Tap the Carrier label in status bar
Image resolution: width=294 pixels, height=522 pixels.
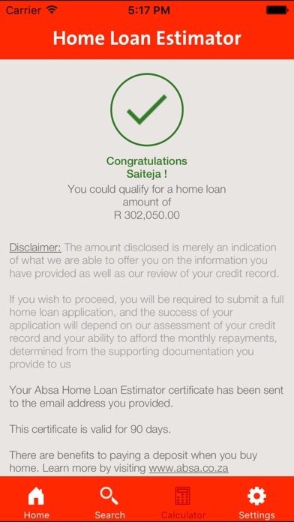(x=25, y=10)
